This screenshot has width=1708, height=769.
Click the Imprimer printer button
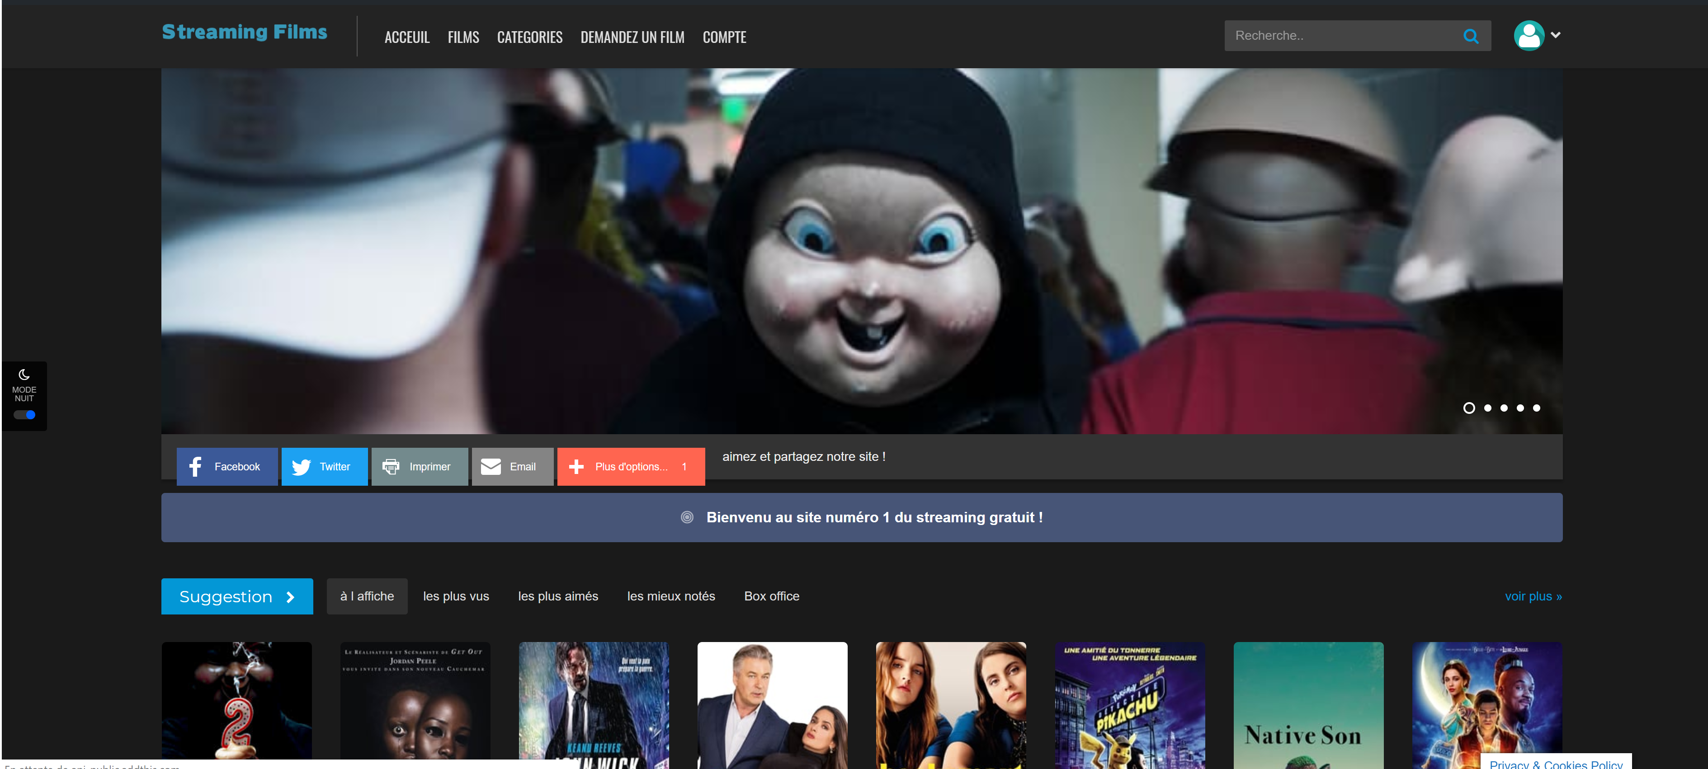pyautogui.click(x=419, y=467)
